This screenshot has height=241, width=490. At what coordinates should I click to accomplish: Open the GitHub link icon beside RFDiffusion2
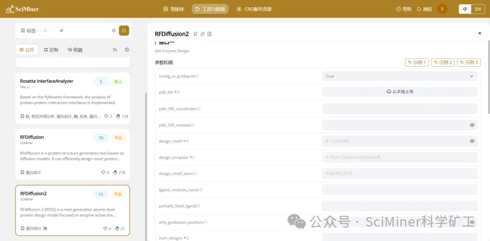(x=195, y=34)
